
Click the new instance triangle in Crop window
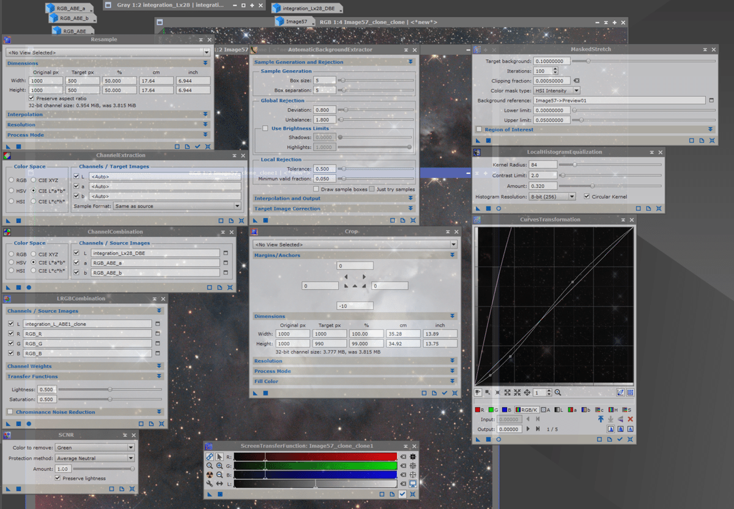[x=256, y=393]
